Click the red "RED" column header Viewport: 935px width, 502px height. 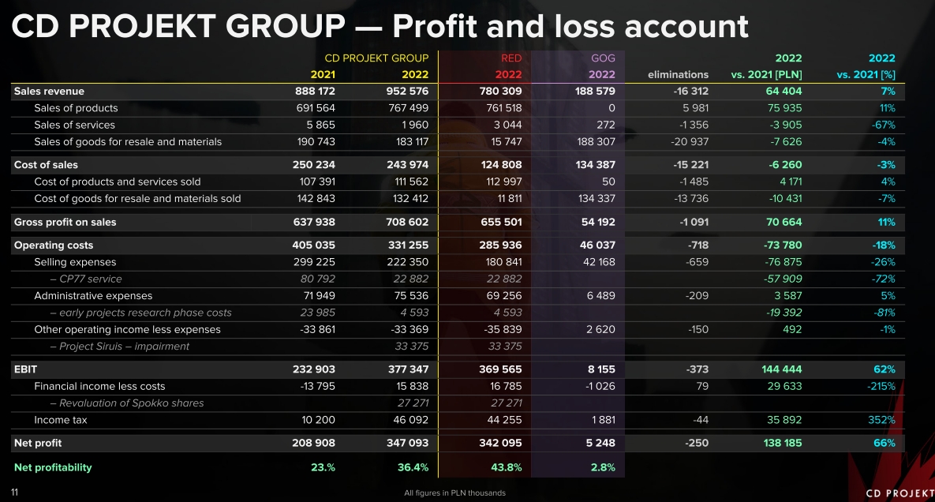tap(511, 58)
